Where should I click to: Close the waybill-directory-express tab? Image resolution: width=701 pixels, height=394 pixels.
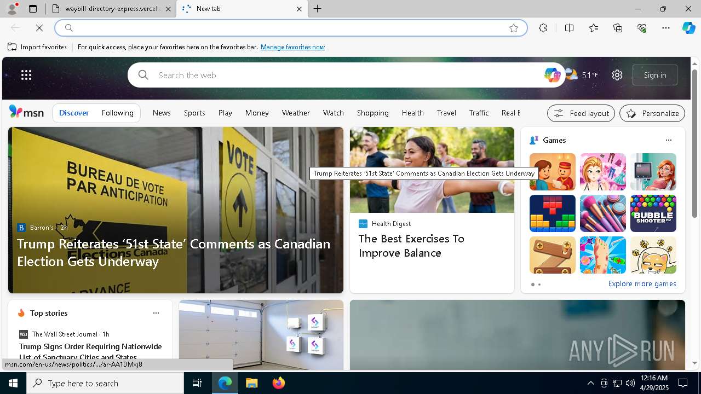[x=168, y=9]
